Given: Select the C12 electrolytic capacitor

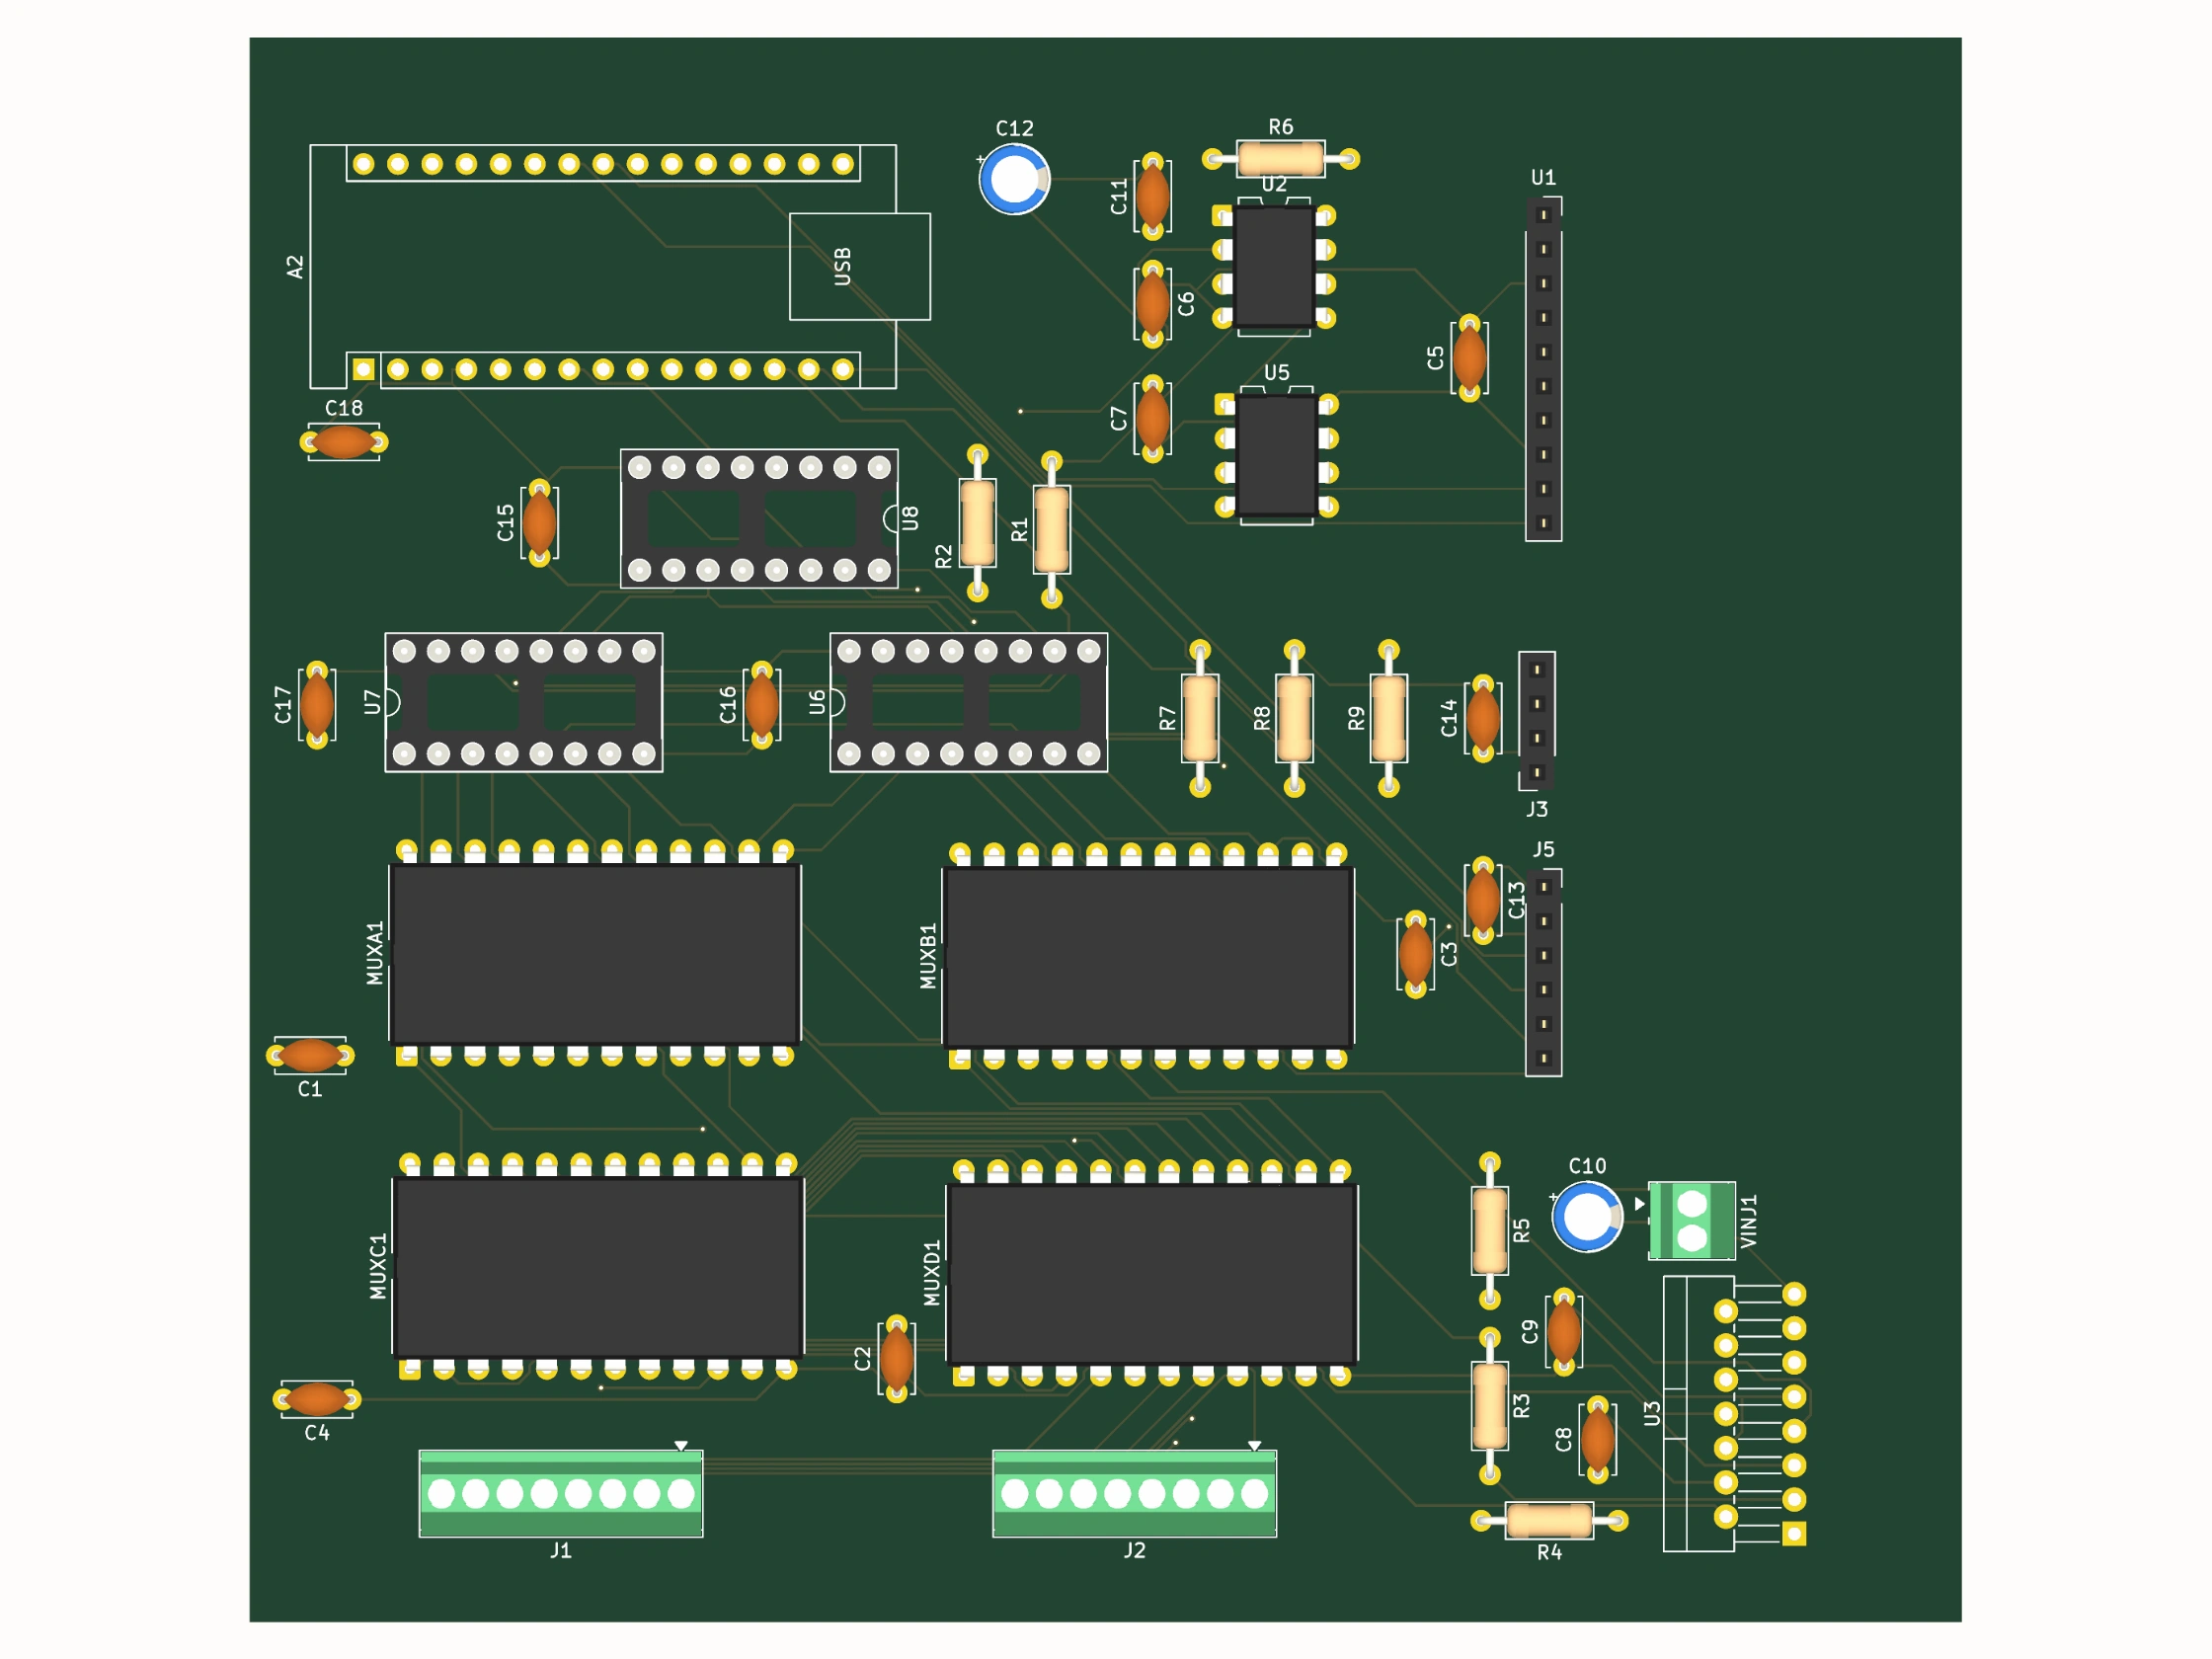Looking at the screenshot, I should tap(1014, 179).
